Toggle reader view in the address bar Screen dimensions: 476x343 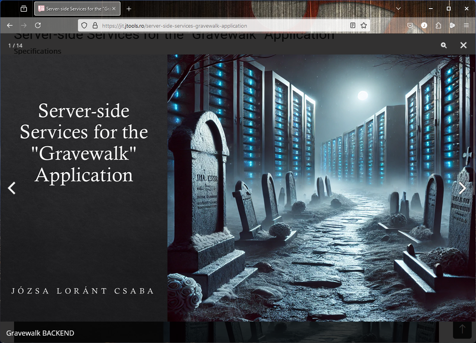[x=353, y=25]
